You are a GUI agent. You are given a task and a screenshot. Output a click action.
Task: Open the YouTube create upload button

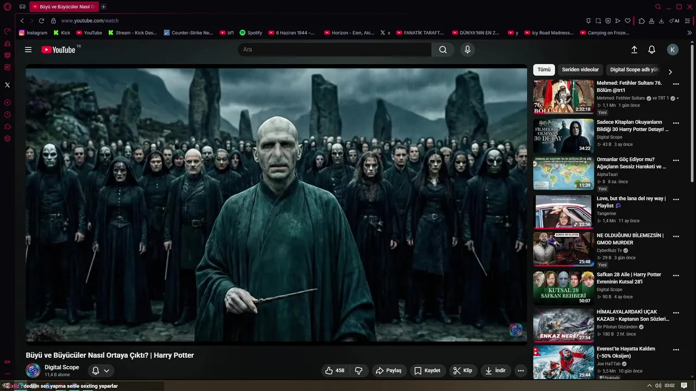(634, 49)
